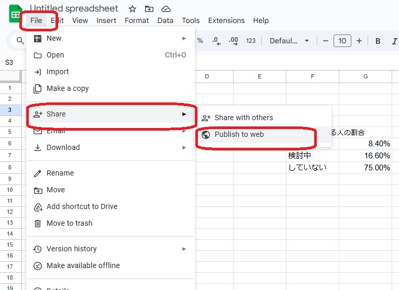The width and height of the screenshot is (399, 290).
Task: Select Move to trash
Action: (110, 223)
